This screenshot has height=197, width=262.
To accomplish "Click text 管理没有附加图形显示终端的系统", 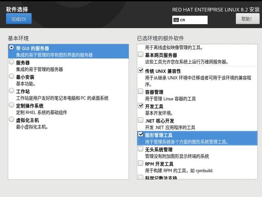I will [x=177, y=156].
